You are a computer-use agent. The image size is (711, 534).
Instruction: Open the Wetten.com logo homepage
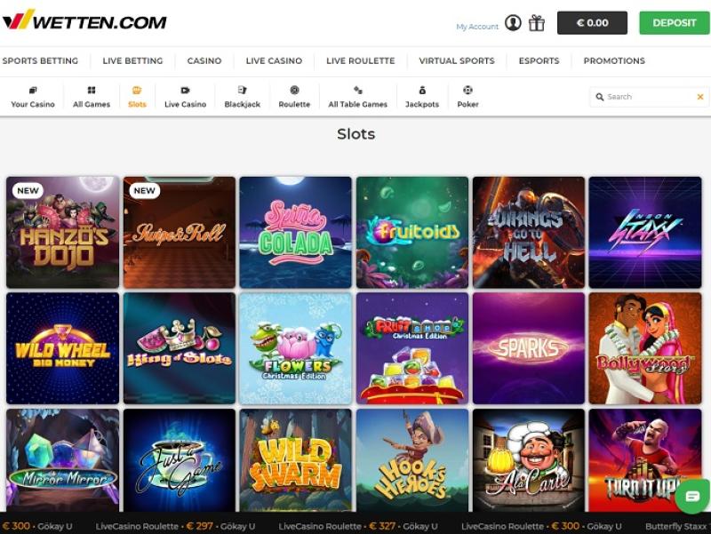click(84, 20)
